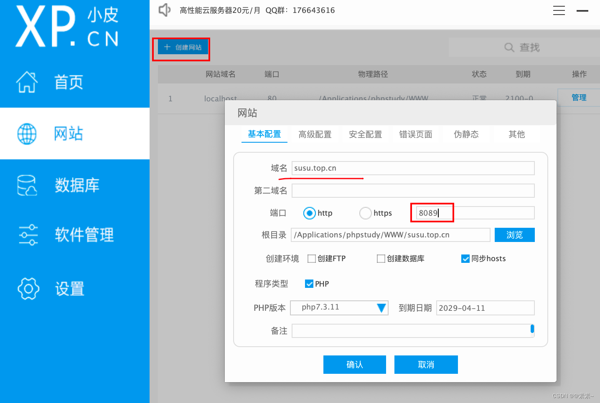Select the http radio button
Viewport: 600px width, 403px height.
pyautogui.click(x=310, y=213)
